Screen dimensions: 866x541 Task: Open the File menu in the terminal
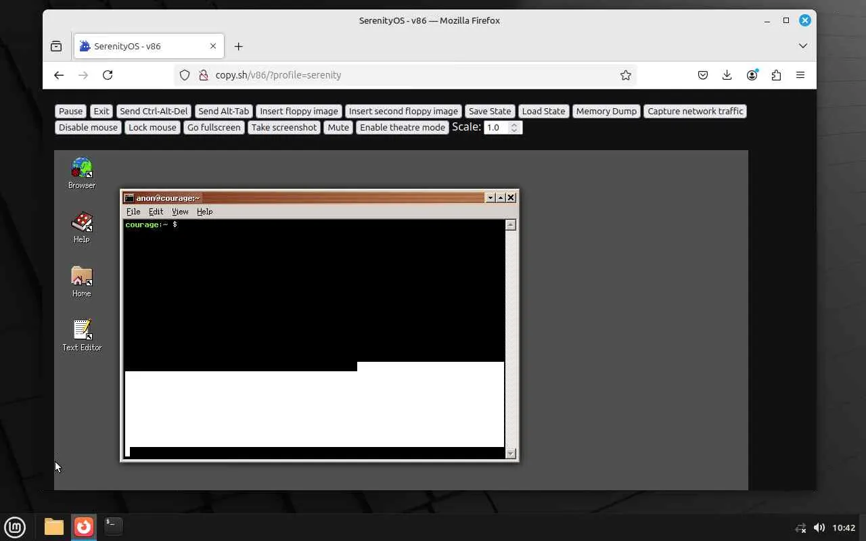coord(133,212)
